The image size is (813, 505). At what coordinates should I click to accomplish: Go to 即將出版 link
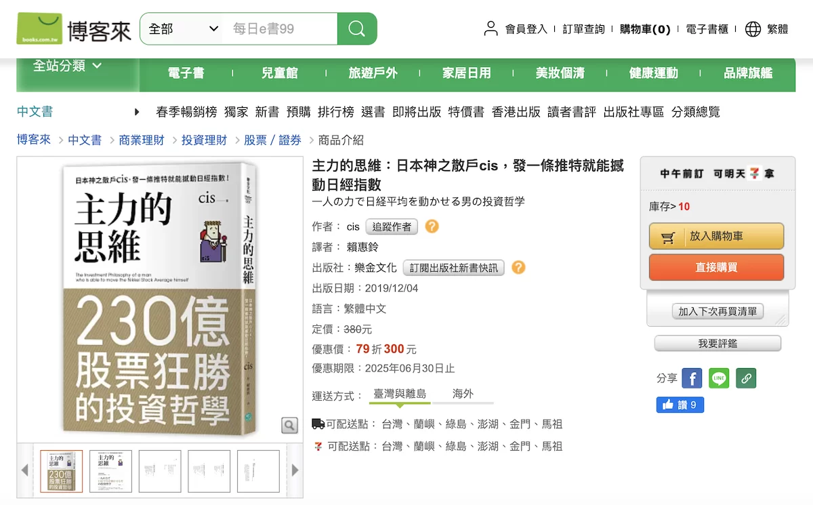coord(417,112)
